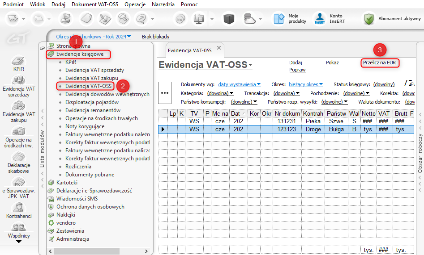The image size is (424, 255).
Task: Select Ewidencje księgowe in module tree
Action: [80, 54]
